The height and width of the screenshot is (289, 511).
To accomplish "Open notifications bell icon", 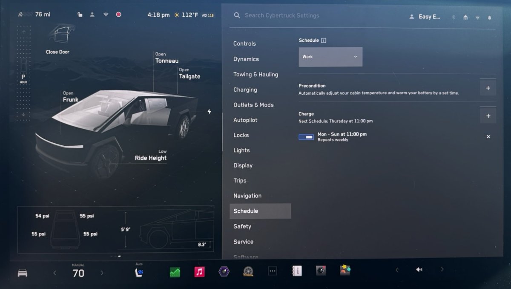I will coord(489,17).
